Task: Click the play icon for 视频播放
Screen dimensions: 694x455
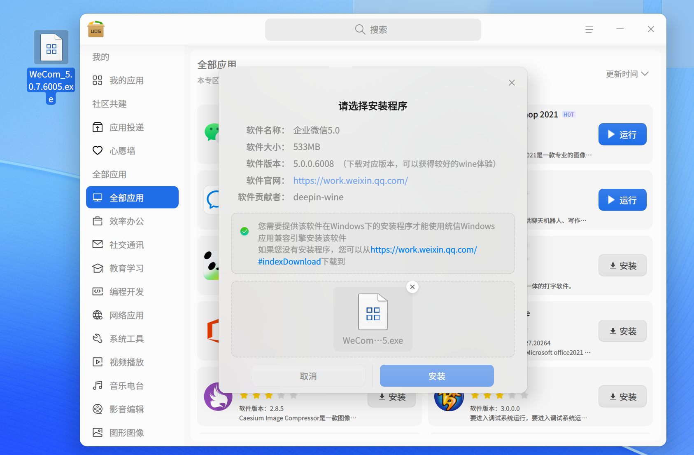Action: (98, 362)
